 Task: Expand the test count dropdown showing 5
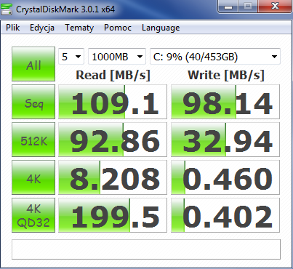coord(71,57)
